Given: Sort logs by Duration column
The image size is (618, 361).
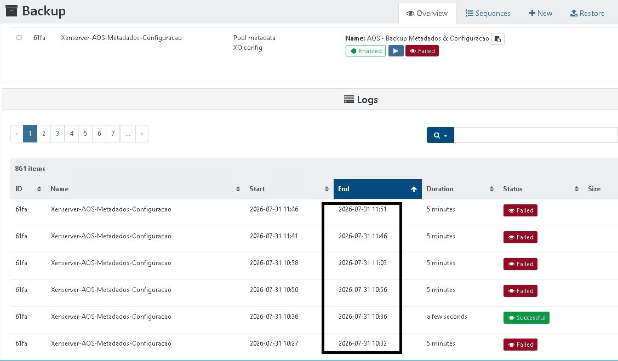Looking at the screenshot, I should coord(460,189).
